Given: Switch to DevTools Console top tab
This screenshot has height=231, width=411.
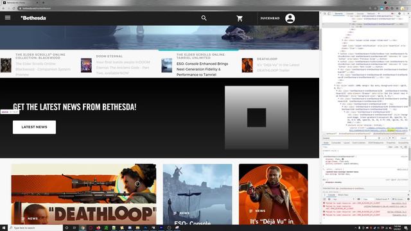Looking at the screenshot, I should pos(350,13).
